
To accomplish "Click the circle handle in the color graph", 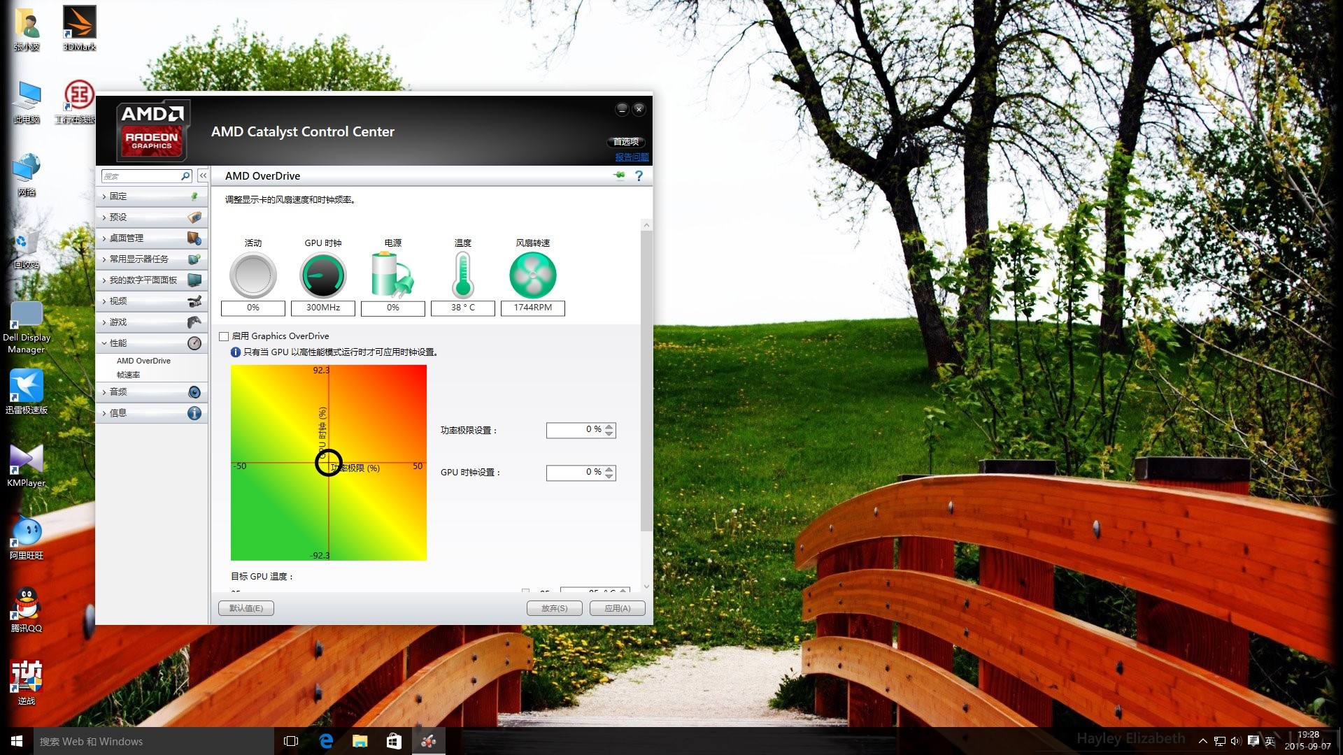I will (328, 463).
